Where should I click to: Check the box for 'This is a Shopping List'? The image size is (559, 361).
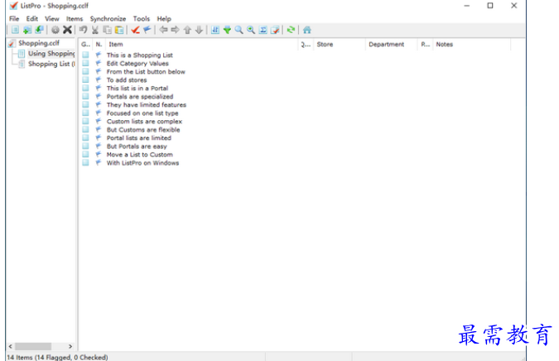click(85, 55)
